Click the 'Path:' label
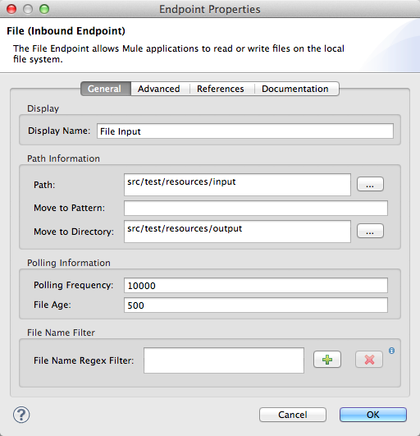The image size is (420, 436). [44, 185]
